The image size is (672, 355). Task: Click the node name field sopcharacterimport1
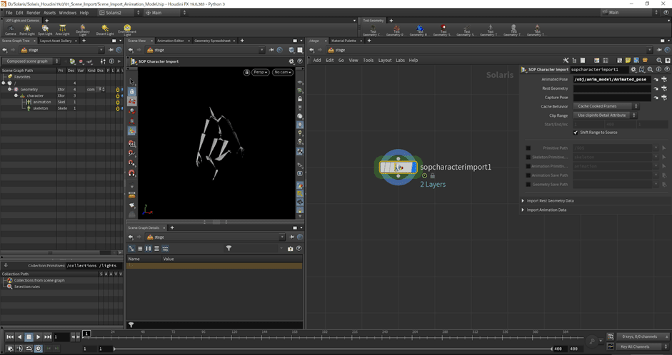pos(599,69)
